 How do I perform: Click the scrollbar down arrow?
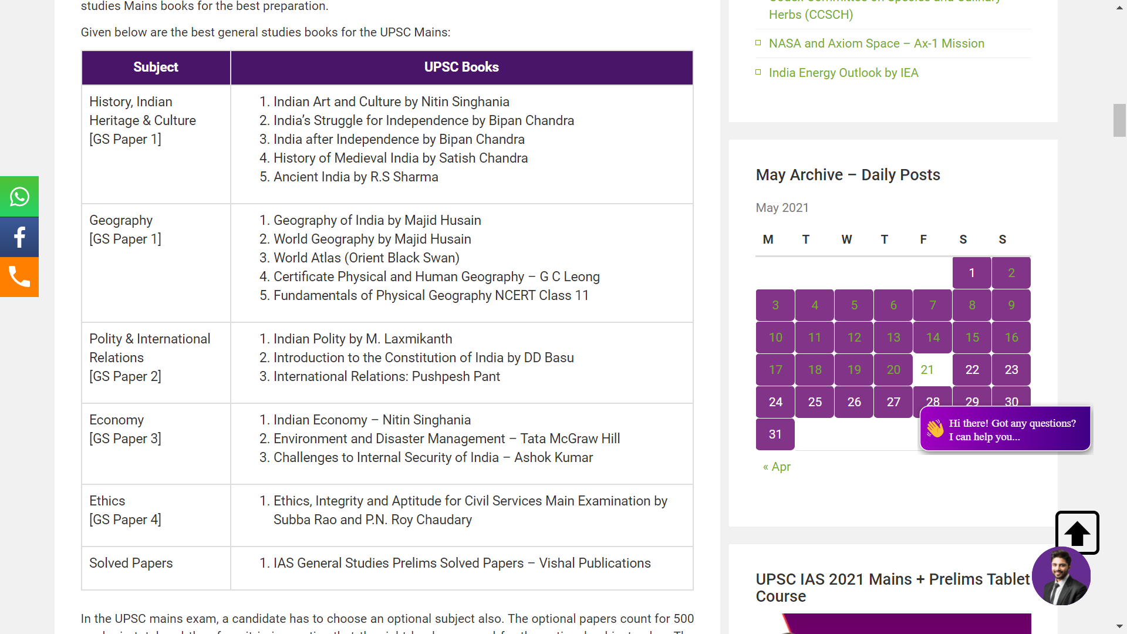[x=1120, y=626]
